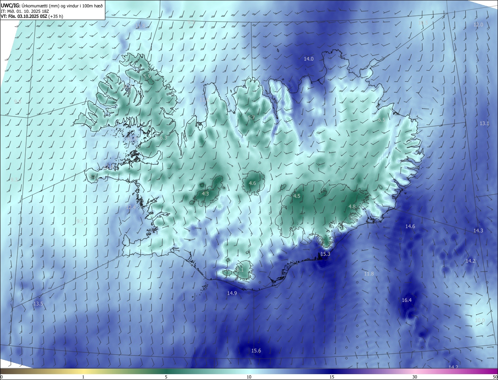Click the 30 tick label on the color scale

coord(415,377)
